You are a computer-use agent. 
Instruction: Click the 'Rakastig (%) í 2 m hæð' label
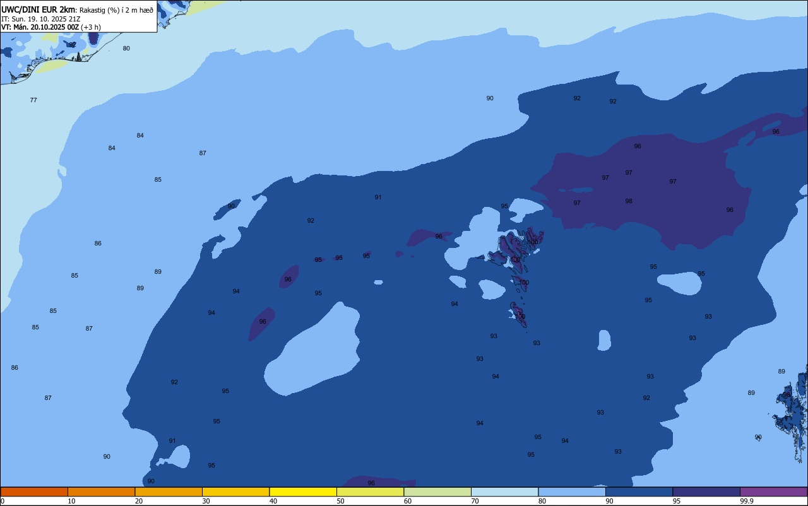pos(116,10)
